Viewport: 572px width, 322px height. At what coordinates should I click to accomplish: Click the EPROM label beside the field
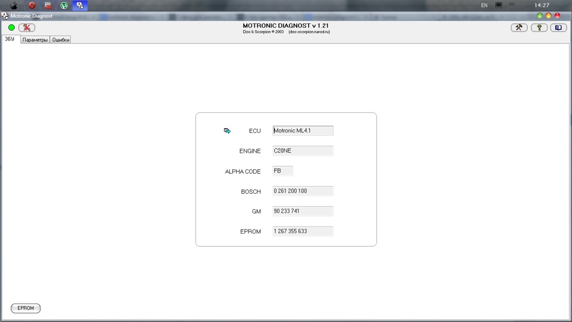pos(250,231)
